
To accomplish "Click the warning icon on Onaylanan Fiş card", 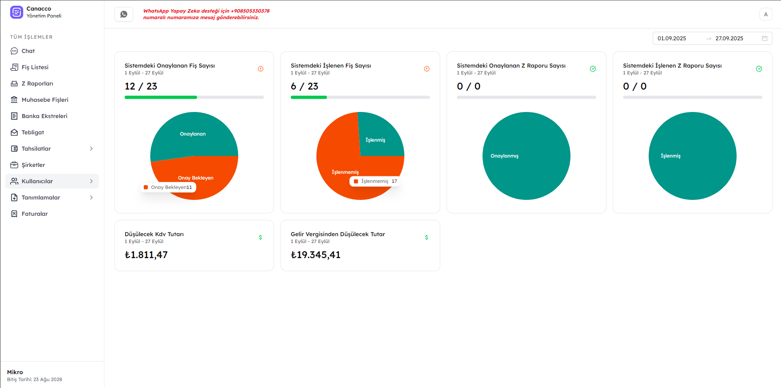I will pos(261,69).
